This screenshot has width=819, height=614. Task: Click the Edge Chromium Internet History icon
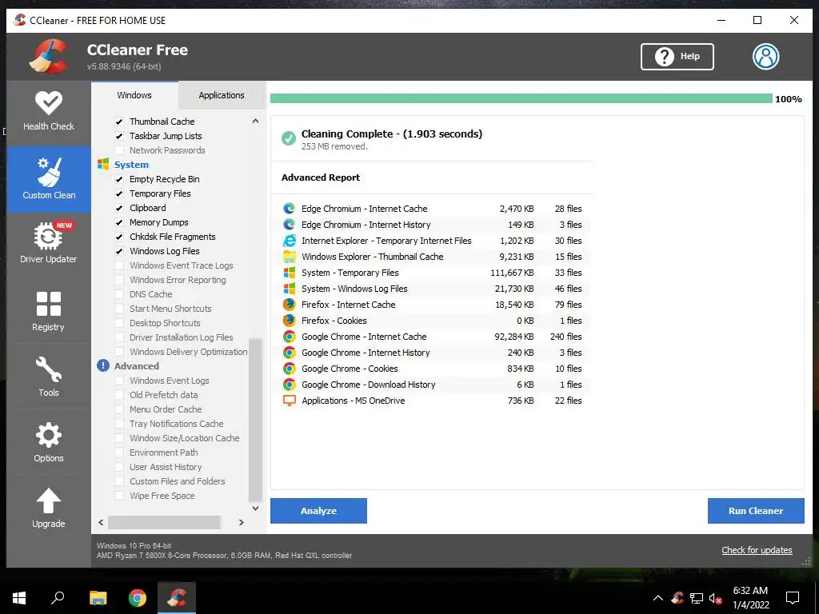pos(289,225)
